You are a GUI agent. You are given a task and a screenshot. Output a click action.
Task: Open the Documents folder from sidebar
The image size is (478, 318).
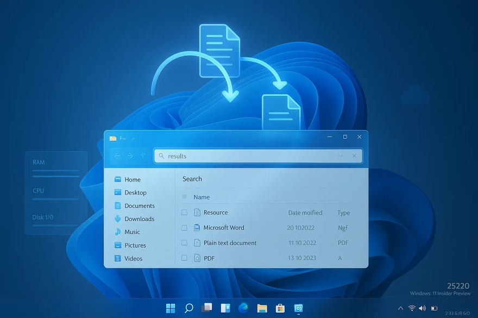(118, 205)
